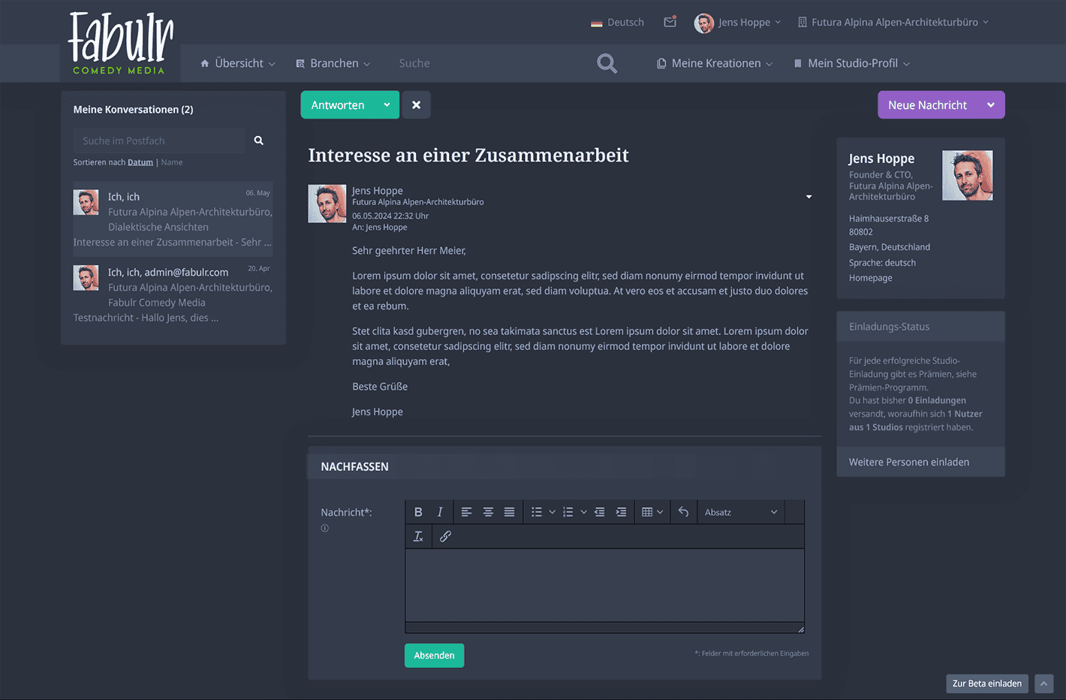1066x700 pixels.
Task: Open the Meine Kreationen menu
Action: click(715, 64)
